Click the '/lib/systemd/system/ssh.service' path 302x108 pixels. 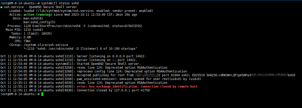[x=60, y=11]
